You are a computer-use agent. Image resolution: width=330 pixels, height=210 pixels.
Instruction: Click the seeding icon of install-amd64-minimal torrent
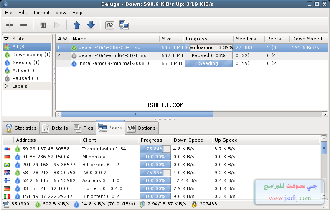coord(74,63)
